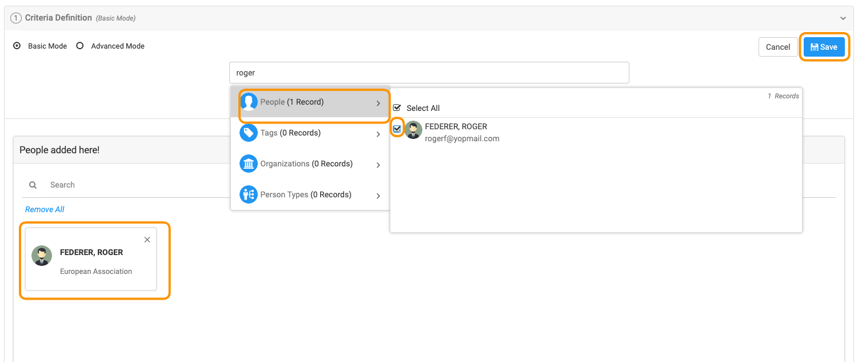Click Roger Federer's avatar in the search results
The height and width of the screenshot is (362, 862).
pos(413,130)
